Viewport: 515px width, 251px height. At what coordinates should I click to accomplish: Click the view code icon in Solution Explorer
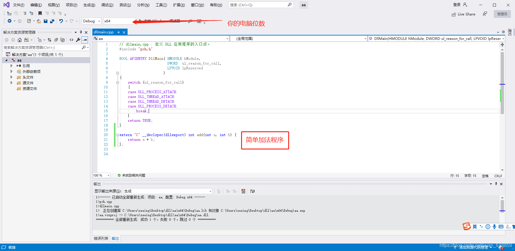(x=72, y=40)
